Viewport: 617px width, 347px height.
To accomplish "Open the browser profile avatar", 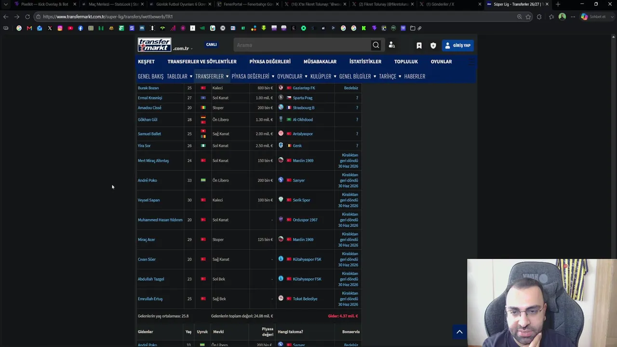I will pyautogui.click(x=562, y=16).
